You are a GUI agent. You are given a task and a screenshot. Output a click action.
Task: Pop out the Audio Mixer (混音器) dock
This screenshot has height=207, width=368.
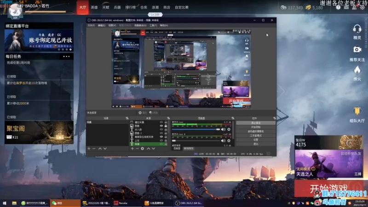coord(233,118)
